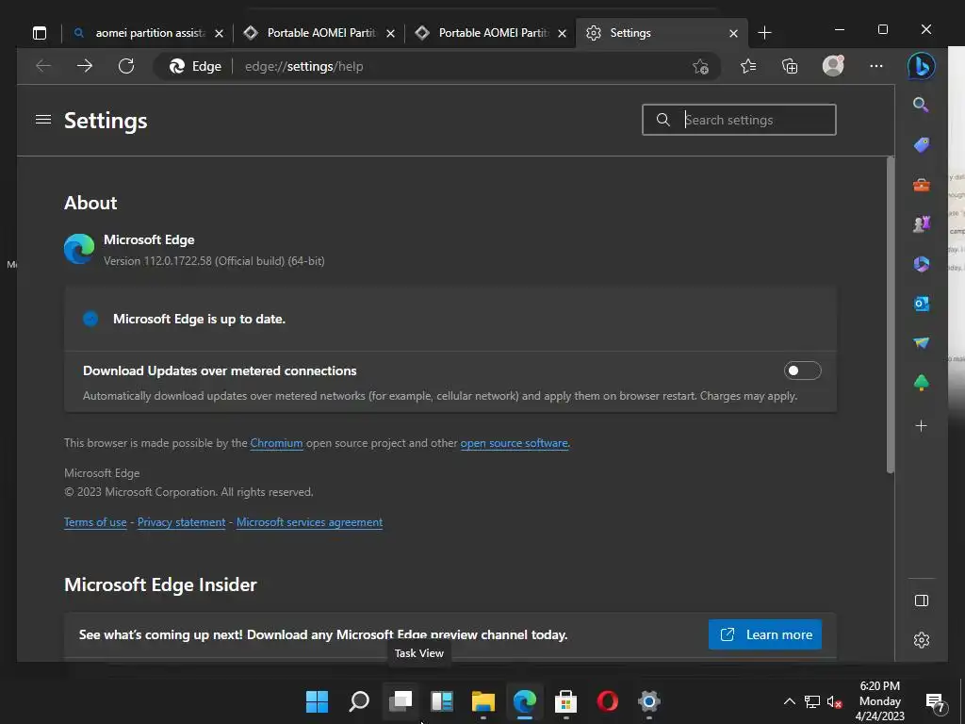
Task: Open the tab actions menu icon
Action: click(x=40, y=33)
